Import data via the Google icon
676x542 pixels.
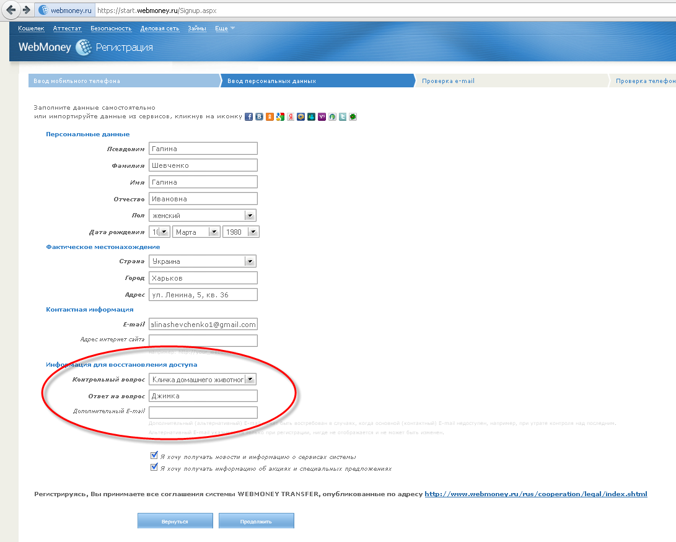click(280, 116)
